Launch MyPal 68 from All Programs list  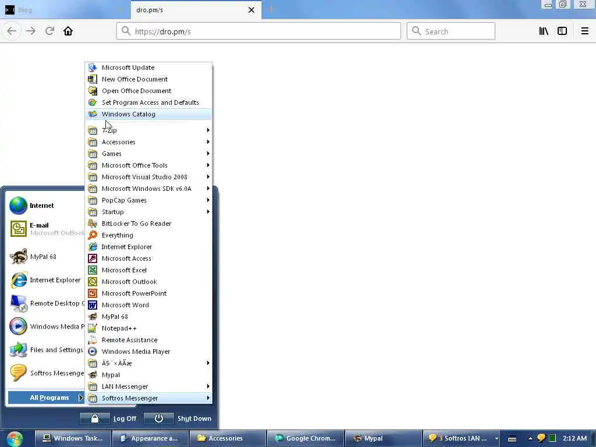pos(148,317)
